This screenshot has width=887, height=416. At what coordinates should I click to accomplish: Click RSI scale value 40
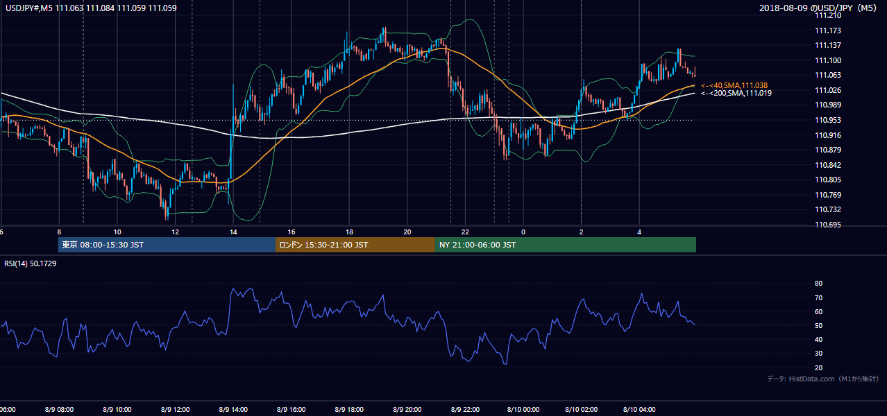tap(819, 339)
